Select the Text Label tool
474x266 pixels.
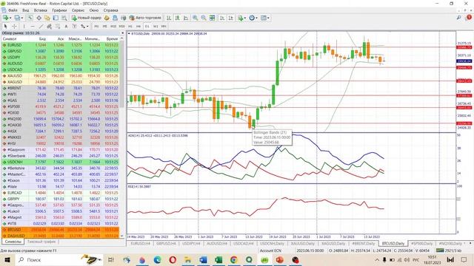tap(74, 27)
